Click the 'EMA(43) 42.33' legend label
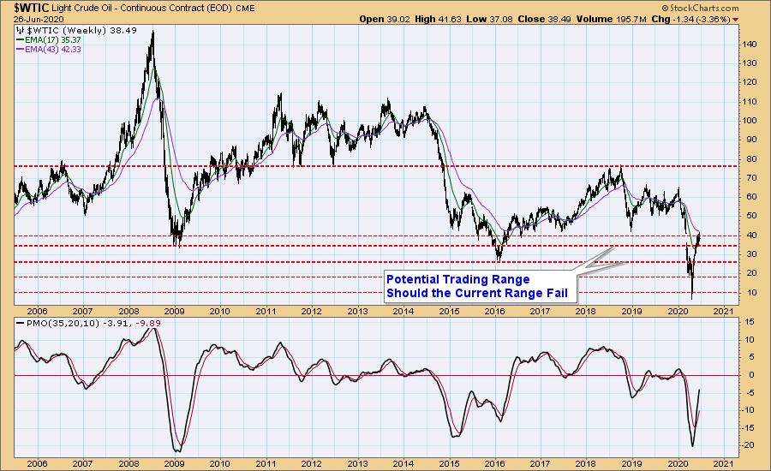The width and height of the screenshot is (771, 471). pyautogui.click(x=53, y=50)
